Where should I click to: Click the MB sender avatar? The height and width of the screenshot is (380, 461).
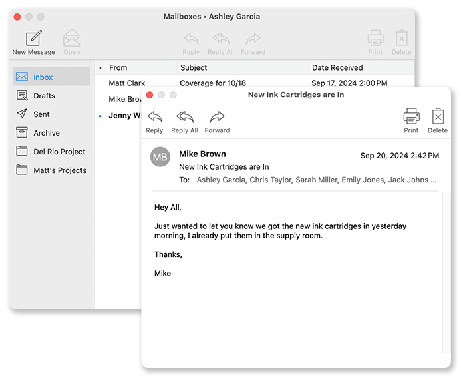click(160, 157)
